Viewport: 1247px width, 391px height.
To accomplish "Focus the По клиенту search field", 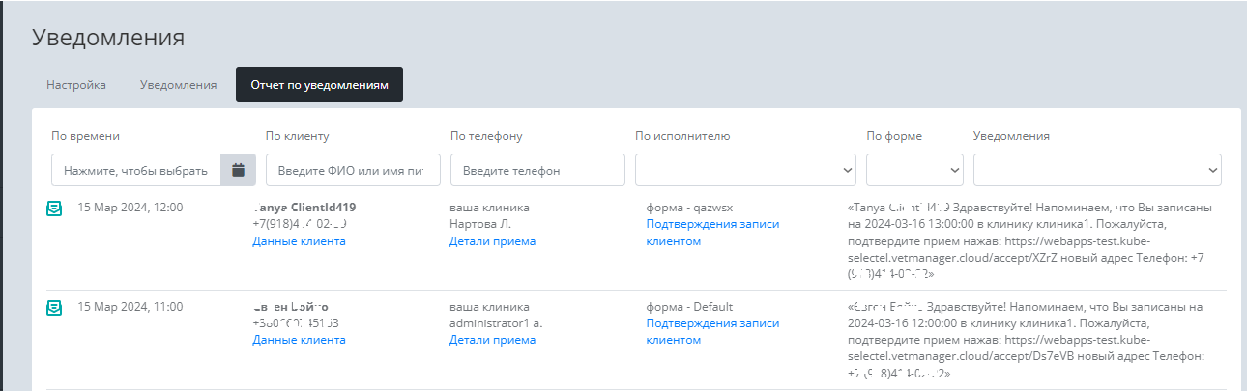I will (x=353, y=170).
